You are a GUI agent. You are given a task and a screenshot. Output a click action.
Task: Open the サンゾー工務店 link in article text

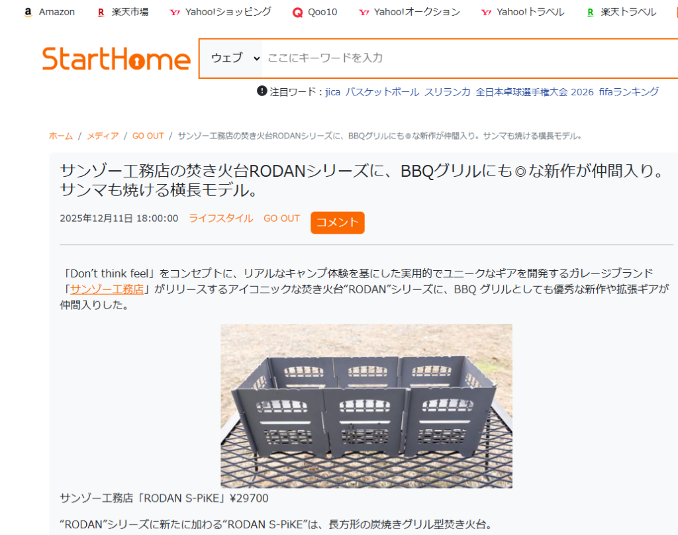coord(107,289)
